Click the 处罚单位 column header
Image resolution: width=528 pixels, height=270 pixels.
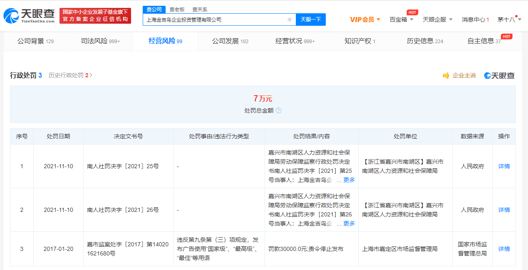pyautogui.click(x=405, y=136)
